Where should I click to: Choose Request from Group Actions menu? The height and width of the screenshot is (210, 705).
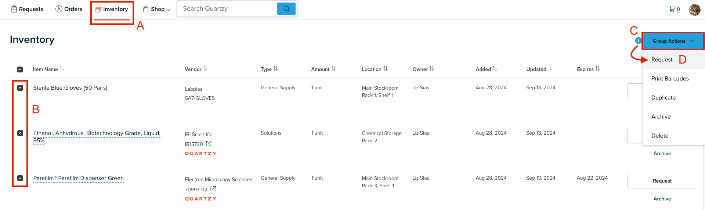662,60
